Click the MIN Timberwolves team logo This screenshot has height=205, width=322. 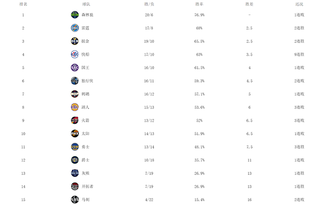point(75,15)
